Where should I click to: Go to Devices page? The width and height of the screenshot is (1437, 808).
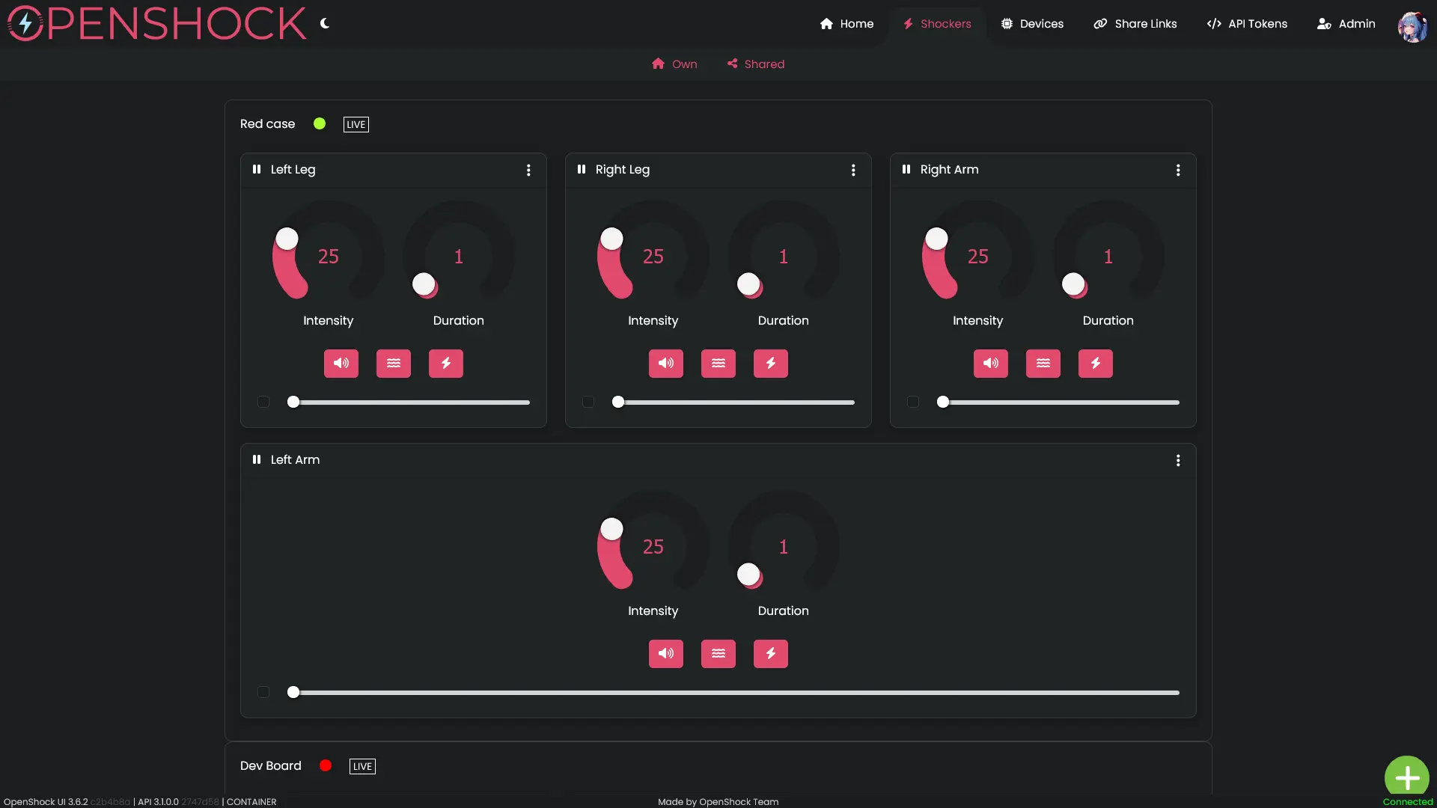(x=1032, y=24)
